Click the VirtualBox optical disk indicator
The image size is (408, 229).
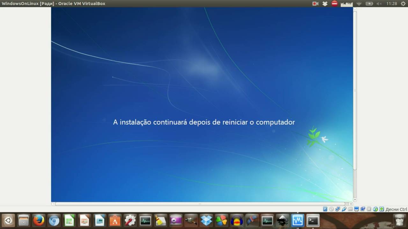click(331, 209)
